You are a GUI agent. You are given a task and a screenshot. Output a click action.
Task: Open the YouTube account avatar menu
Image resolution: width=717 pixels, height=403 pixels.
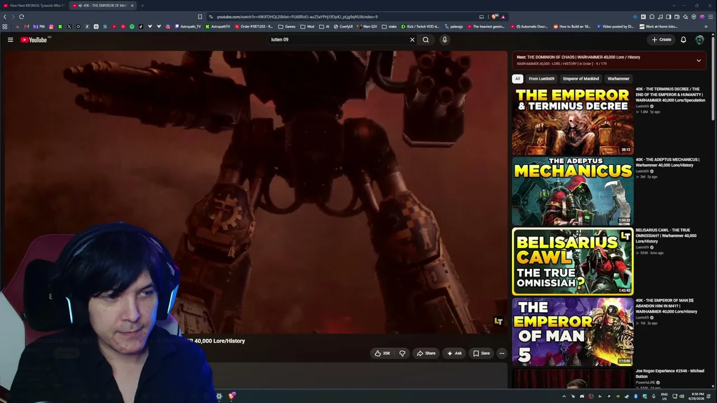(x=700, y=40)
